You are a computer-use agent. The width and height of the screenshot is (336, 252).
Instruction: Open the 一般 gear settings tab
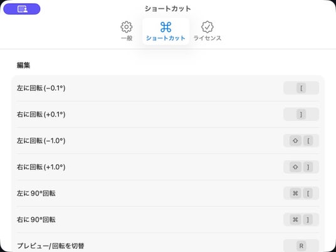coord(127,31)
